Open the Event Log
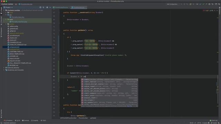This screenshot has width=221, height=124. click(x=214, y=121)
